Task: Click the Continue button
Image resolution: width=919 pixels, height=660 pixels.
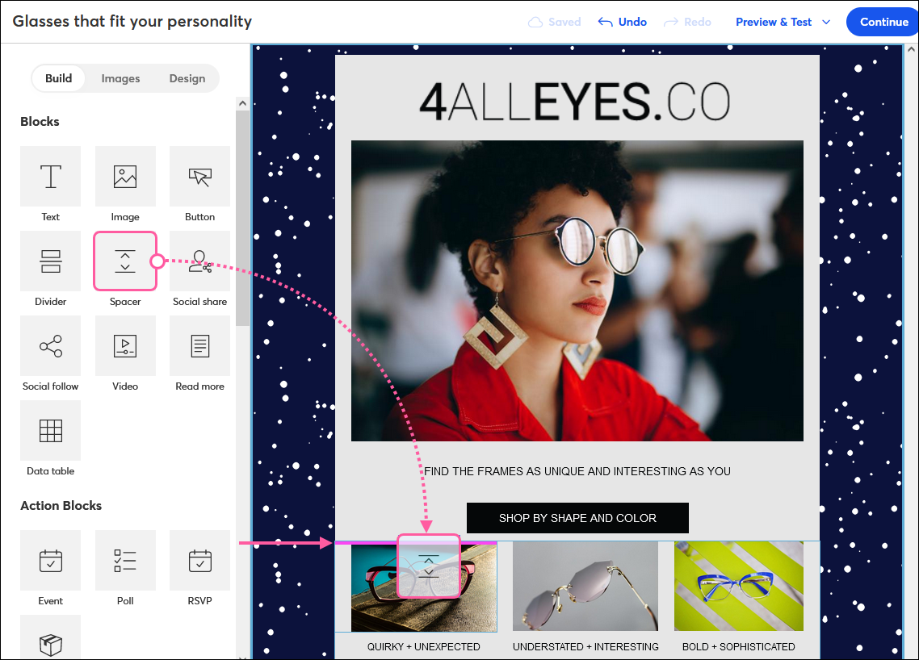Action: coord(883,23)
